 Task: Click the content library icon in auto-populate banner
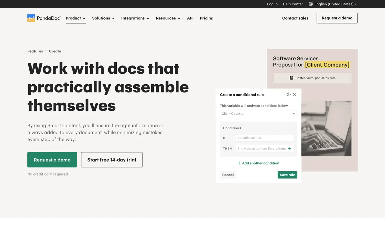click(291, 77)
